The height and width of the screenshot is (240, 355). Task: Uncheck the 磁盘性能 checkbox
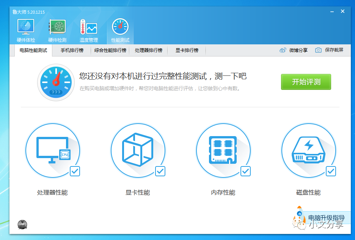[x=331, y=171]
